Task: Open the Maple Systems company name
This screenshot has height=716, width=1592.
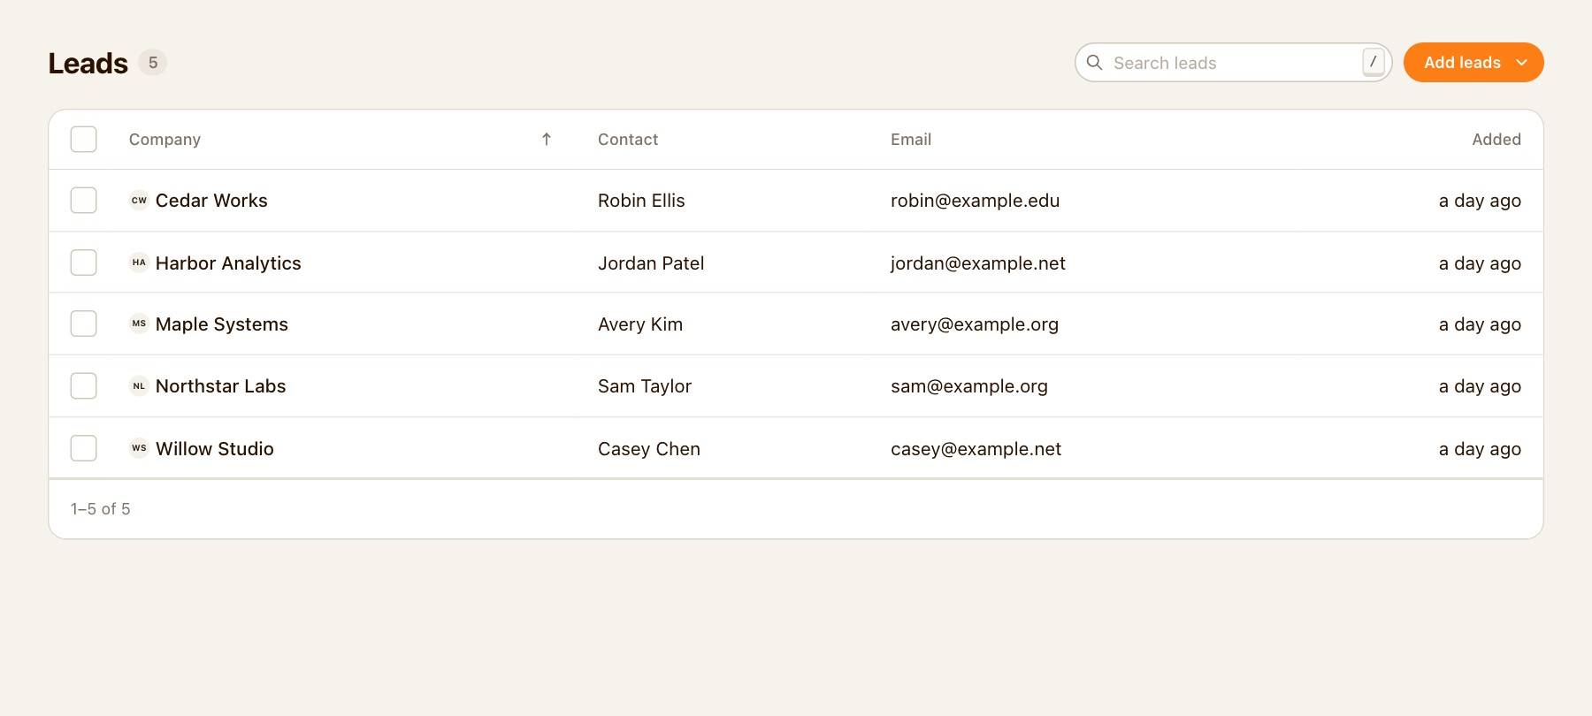Action: click(x=222, y=324)
